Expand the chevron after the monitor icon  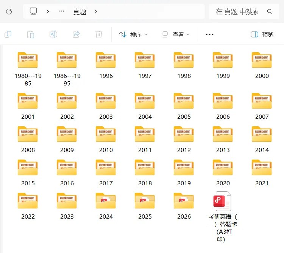point(48,12)
